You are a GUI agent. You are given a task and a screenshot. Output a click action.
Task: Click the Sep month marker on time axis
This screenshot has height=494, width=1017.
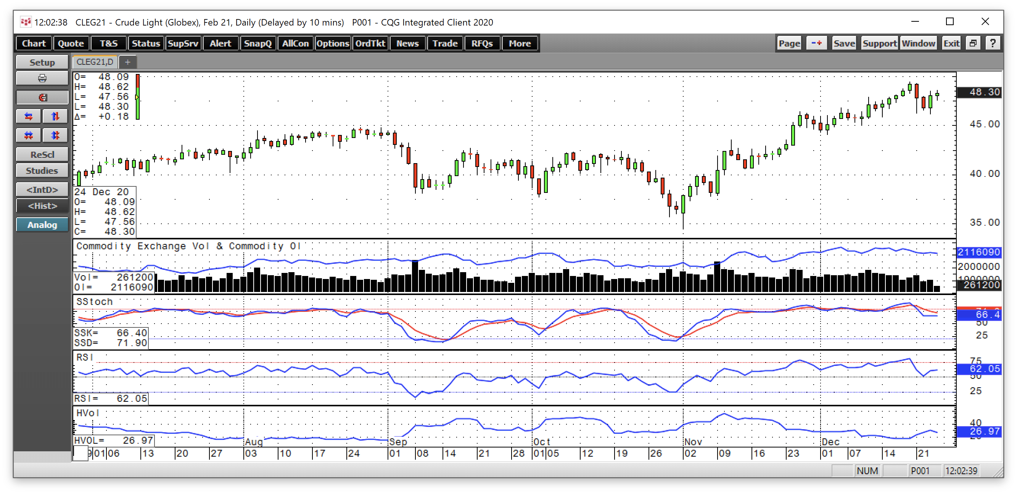pos(398,441)
